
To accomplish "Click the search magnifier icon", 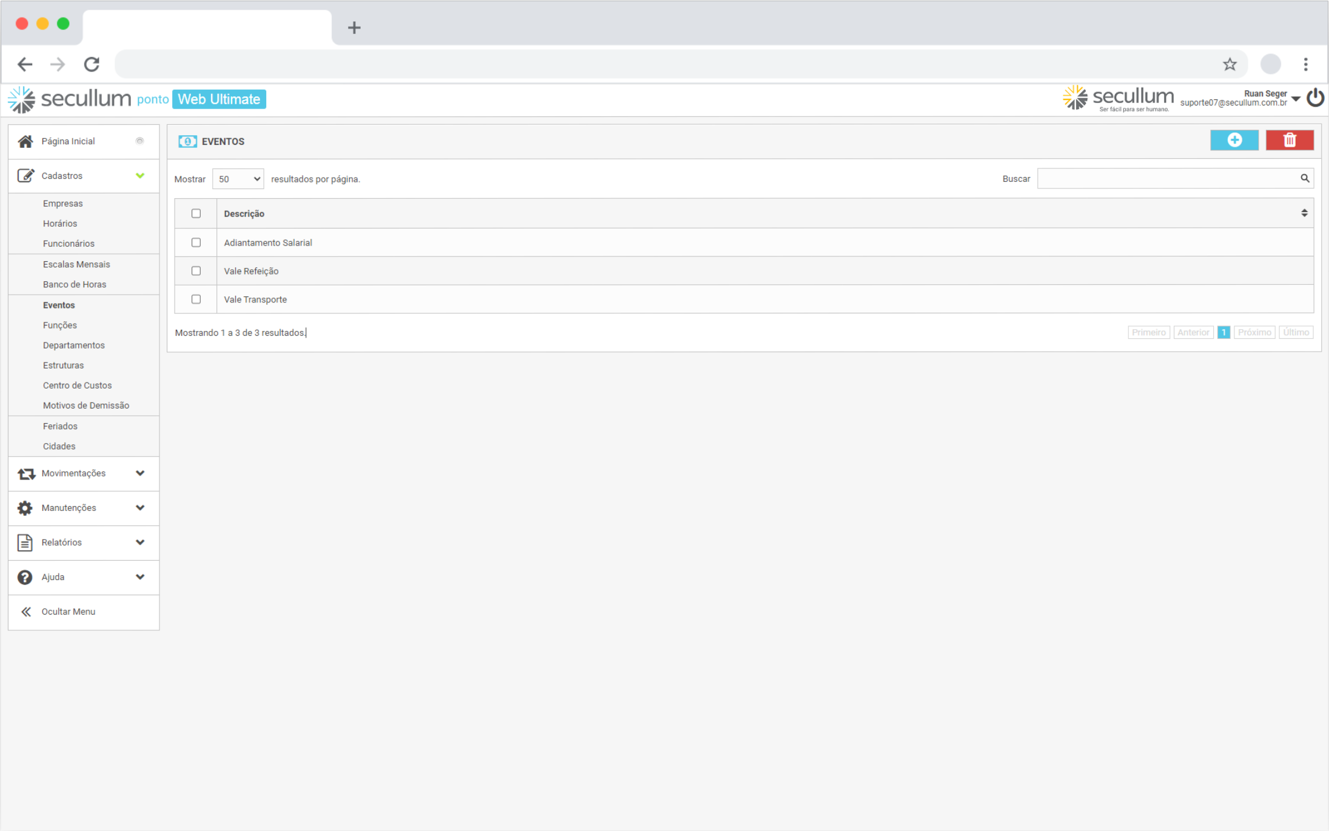I will 1305,178.
